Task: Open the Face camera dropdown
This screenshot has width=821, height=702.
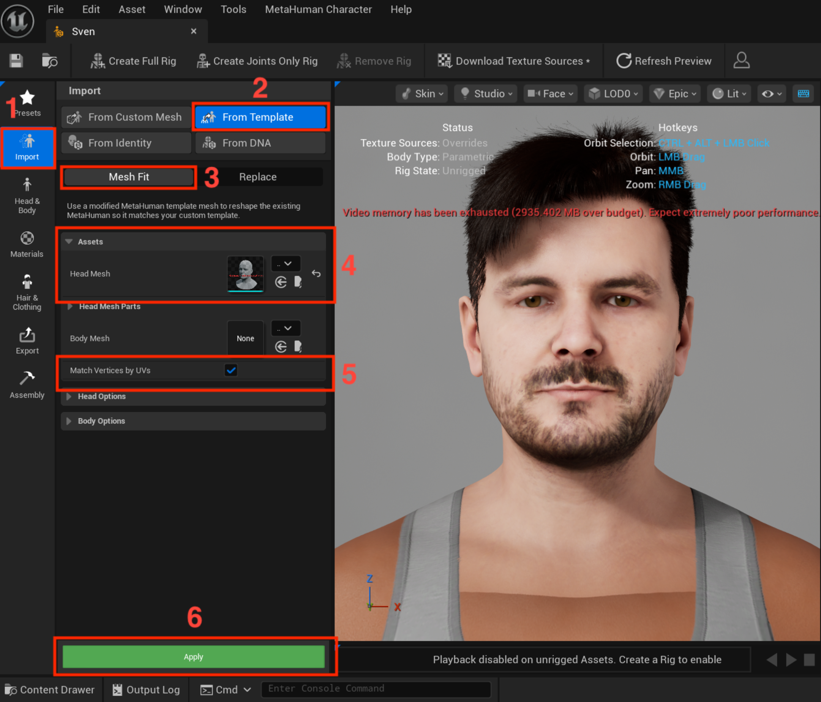Action: (550, 93)
